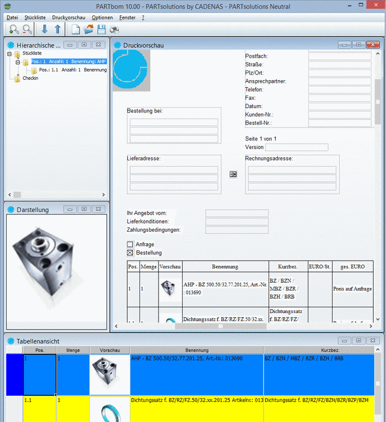Screen dimensions: 386x422
Task: Click the Tabellenansicht panel blue circle icon
Action: click(11, 341)
